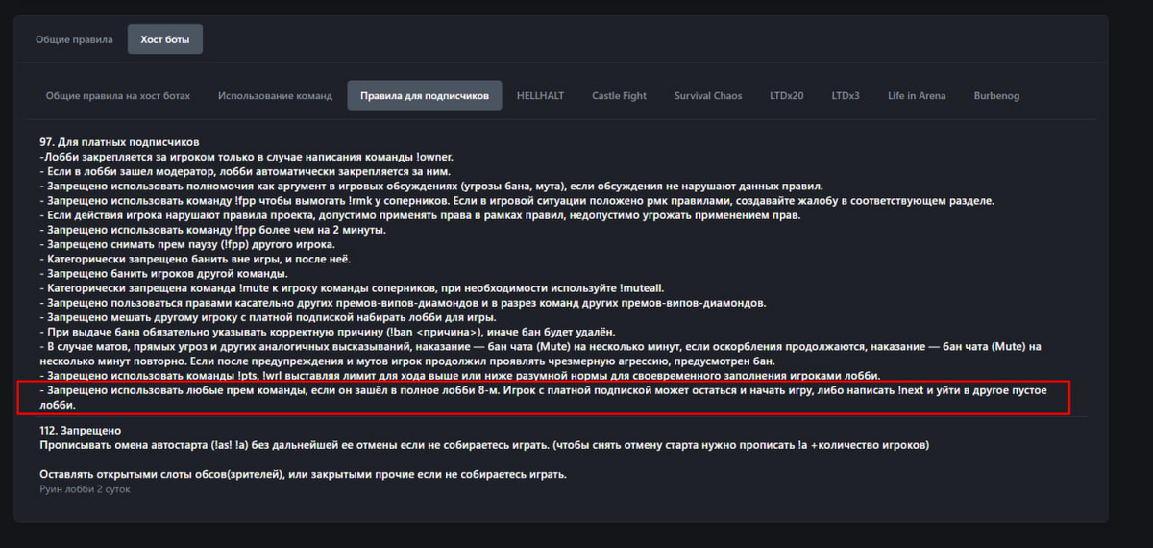
Task: Click the rule line about !pts, !wrl commands
Action: [x=460, y=375]
